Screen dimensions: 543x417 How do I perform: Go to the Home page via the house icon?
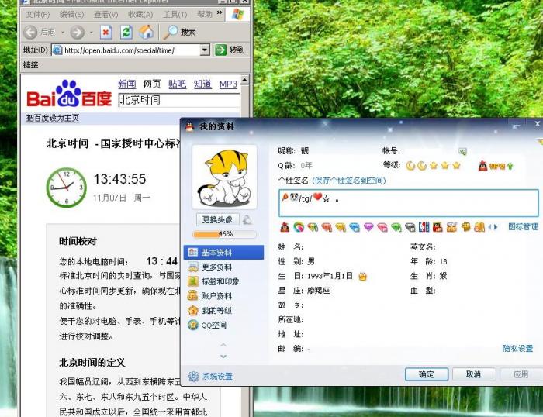pos(146,32)
